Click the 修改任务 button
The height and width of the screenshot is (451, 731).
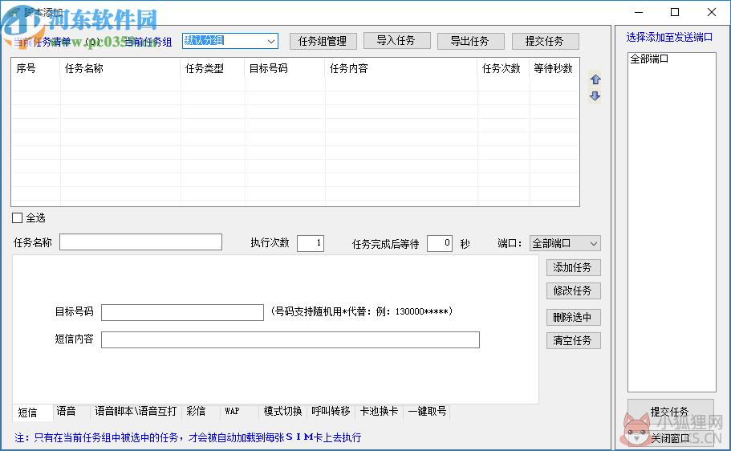573,291
